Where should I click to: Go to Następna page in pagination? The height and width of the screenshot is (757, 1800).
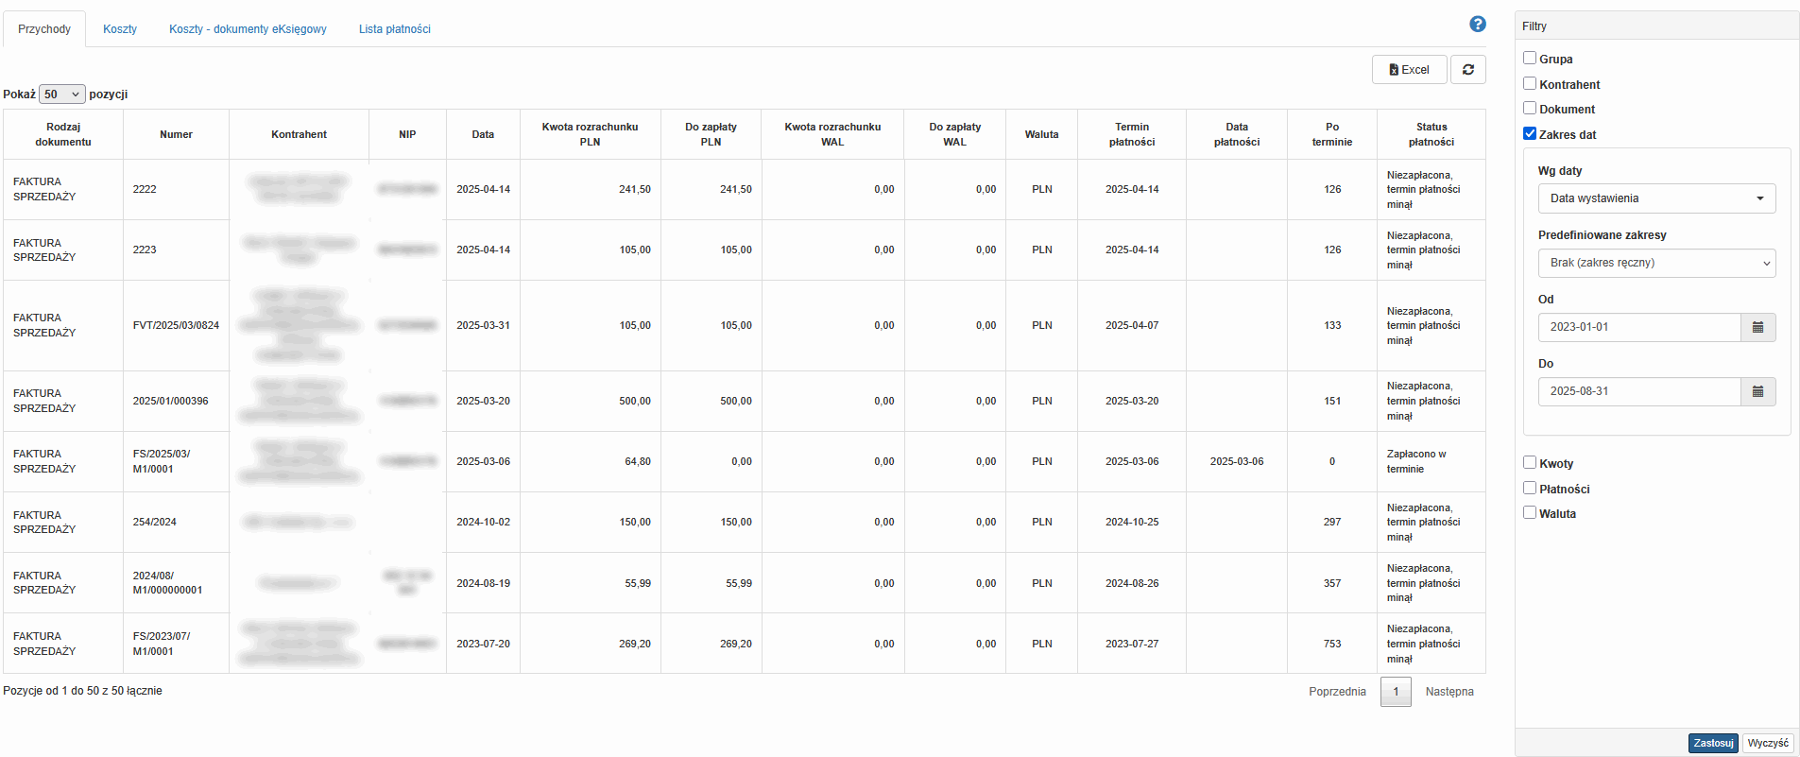(1449, 692)
